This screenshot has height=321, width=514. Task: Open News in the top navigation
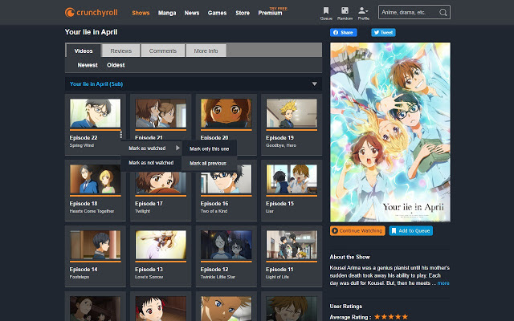pos(192,13)
